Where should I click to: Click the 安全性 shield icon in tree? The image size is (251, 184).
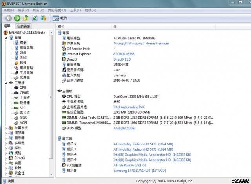[x=11, y=173]
